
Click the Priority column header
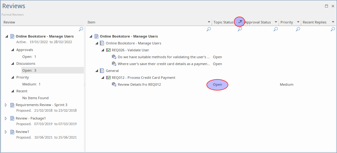pyautogui.click(x=286, y=22)
